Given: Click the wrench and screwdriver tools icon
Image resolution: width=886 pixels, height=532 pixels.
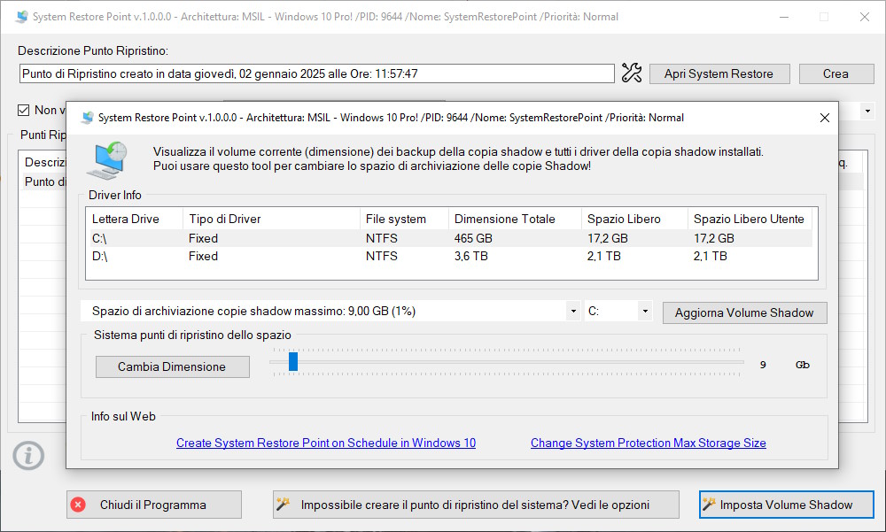Looking at the screenshot, I should click(x=631, y=73).
